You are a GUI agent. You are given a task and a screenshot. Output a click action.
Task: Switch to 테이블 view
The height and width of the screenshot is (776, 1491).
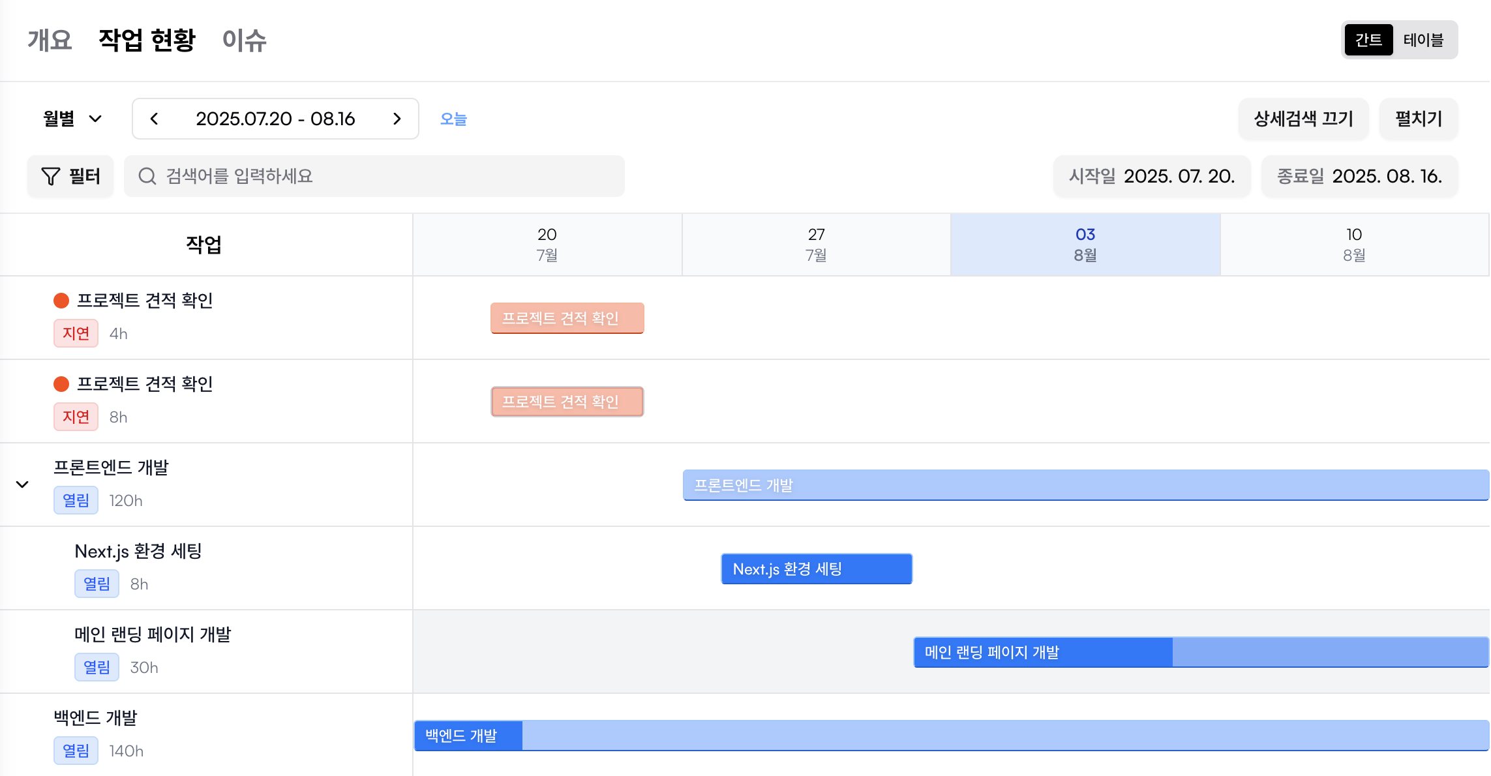click(x=1423, y=40)
